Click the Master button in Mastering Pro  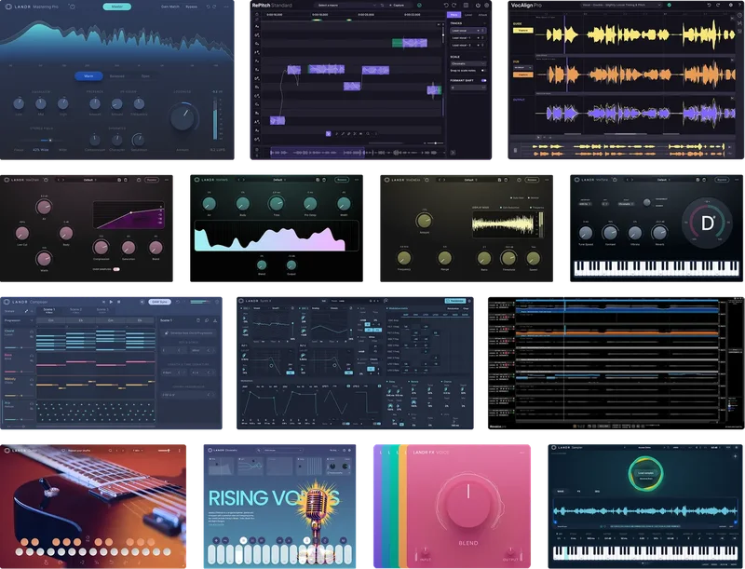[117, 7]
